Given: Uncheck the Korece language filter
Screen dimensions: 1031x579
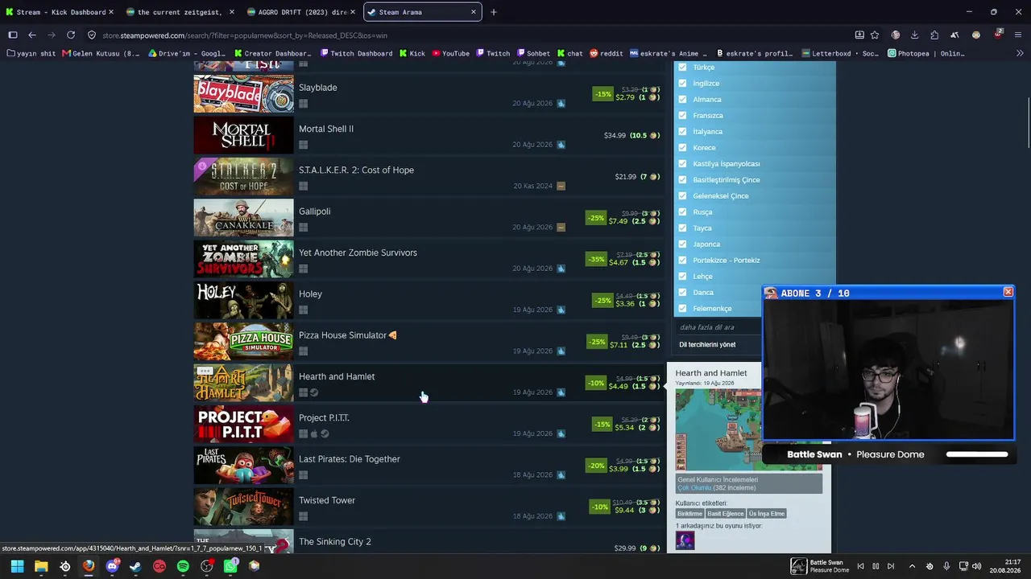Looking at the screenshot, I should point(682,148).
